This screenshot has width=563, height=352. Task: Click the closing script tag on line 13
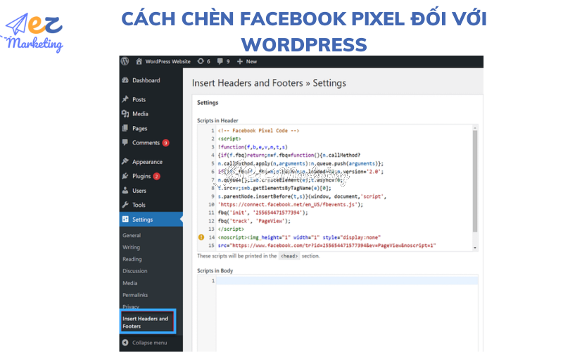pyautogui.click(x=231, y=229)
